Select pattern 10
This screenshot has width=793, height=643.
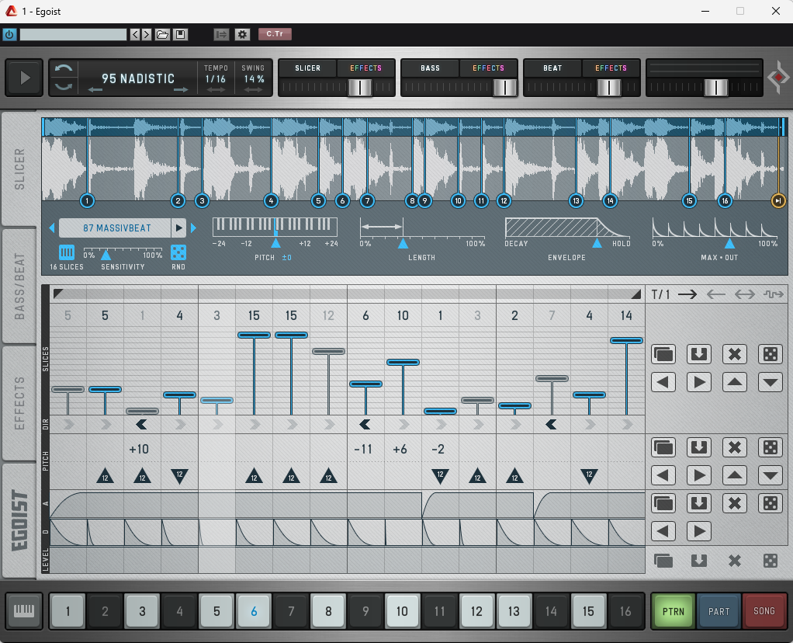coord(403,612)
